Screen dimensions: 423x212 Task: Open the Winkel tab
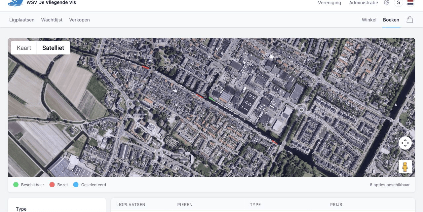[x=369, y=20]
